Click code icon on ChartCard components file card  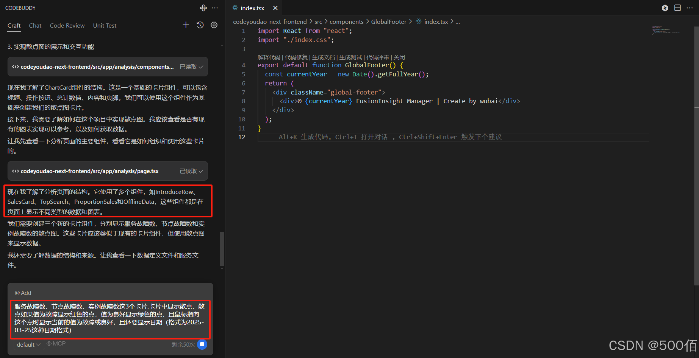pyautogui.click(x=16, y=67)
